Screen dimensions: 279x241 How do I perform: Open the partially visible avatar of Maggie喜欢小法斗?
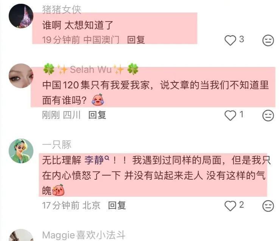[x=21, y=235]
